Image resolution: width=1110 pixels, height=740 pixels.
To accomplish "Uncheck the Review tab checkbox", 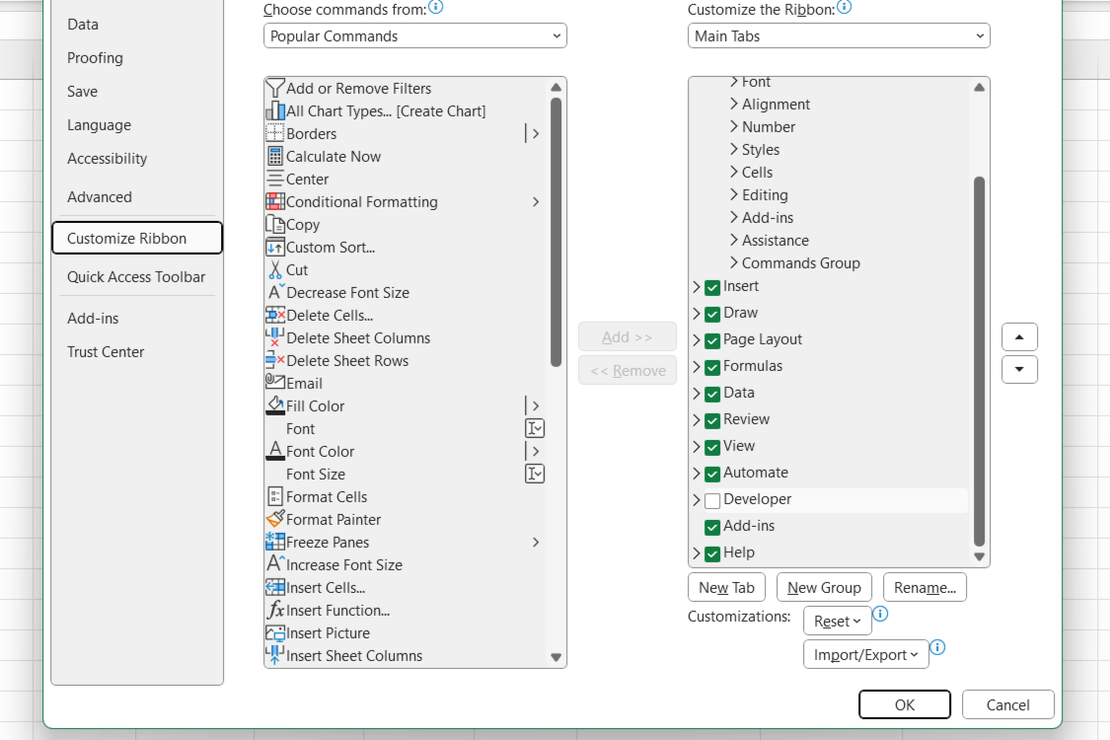I will (x=712, y=420).
